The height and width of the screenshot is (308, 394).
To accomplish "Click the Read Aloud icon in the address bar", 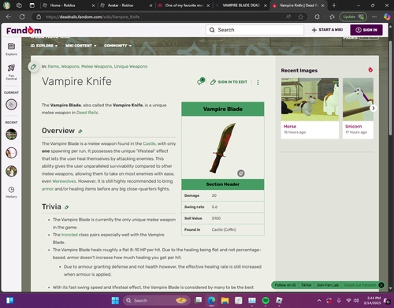I will 288,17.
